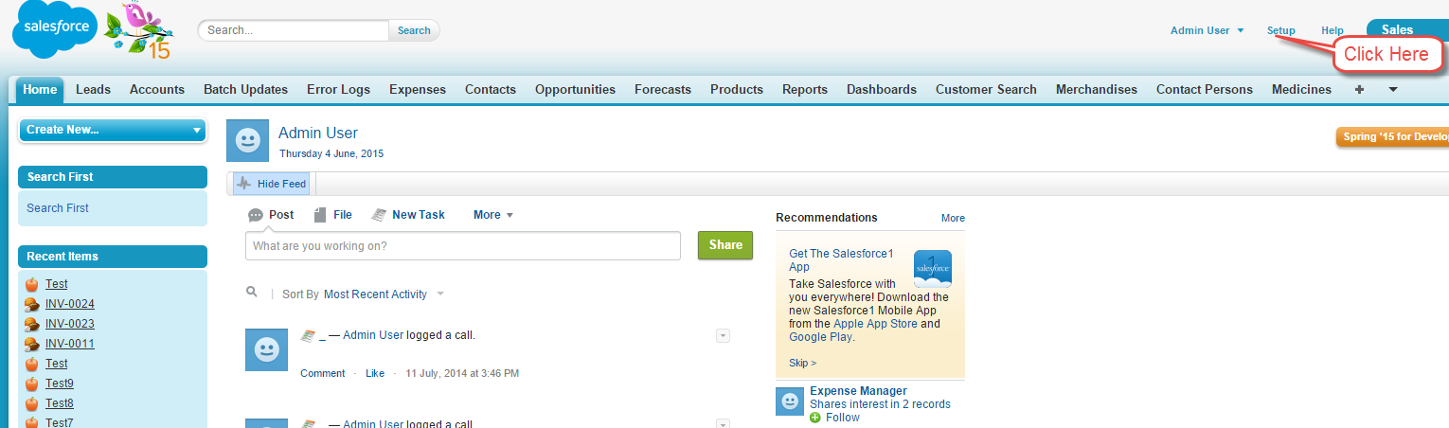Click the Salesforce cloud logo
This screenshot has height=428, width=1449.
(x=55, y=29)
